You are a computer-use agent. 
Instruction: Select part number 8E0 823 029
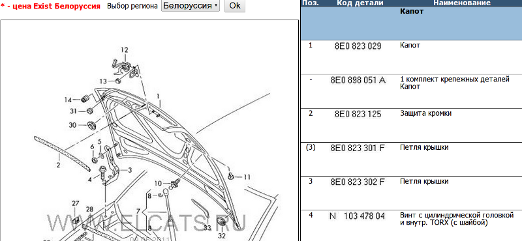[x=358, y=46]
